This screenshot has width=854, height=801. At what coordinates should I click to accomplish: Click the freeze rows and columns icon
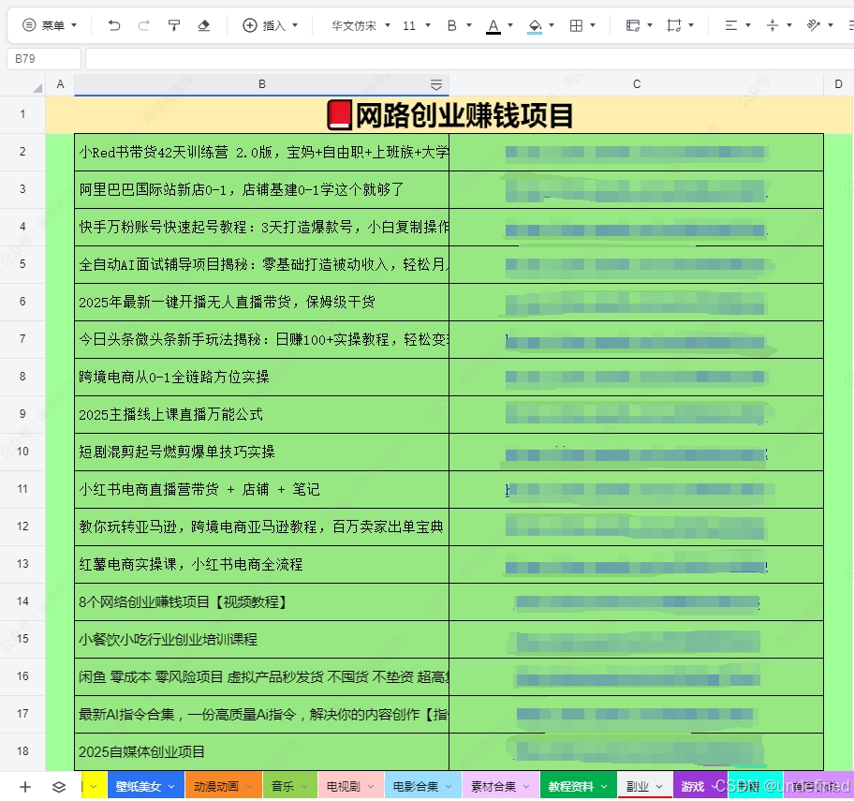tap(633, 25)
